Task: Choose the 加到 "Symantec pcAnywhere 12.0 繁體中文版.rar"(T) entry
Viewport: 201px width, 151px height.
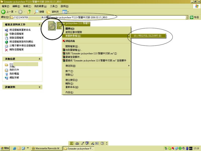Action: pyautogui.click(x=96, y=53)
